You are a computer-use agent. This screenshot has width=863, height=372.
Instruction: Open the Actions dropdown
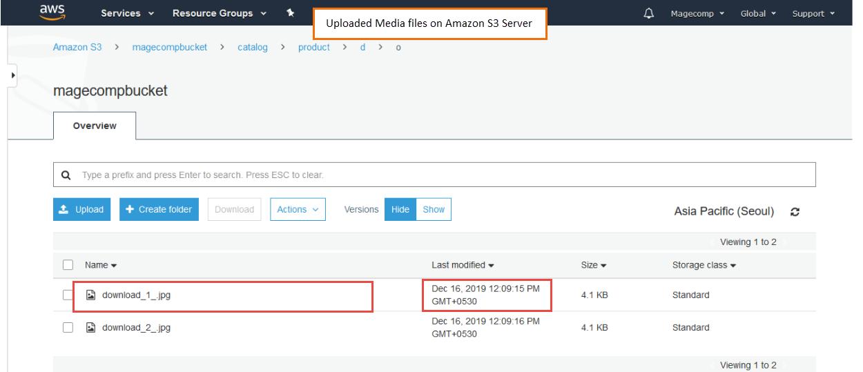coord(299,210)
